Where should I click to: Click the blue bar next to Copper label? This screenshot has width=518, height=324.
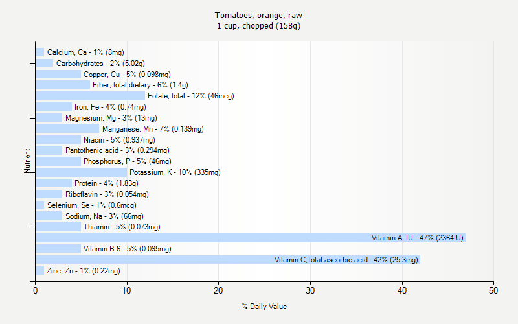coord(58,75)
